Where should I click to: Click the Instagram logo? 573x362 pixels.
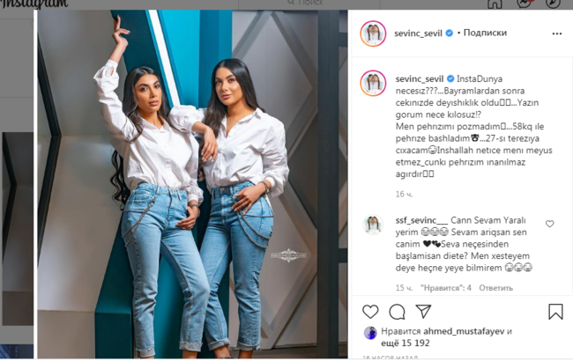(x=33, y=4)
